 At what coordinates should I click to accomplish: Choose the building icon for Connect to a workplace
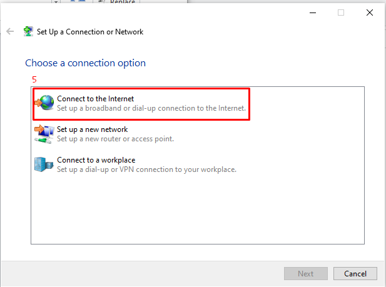[x=44, y=164]
